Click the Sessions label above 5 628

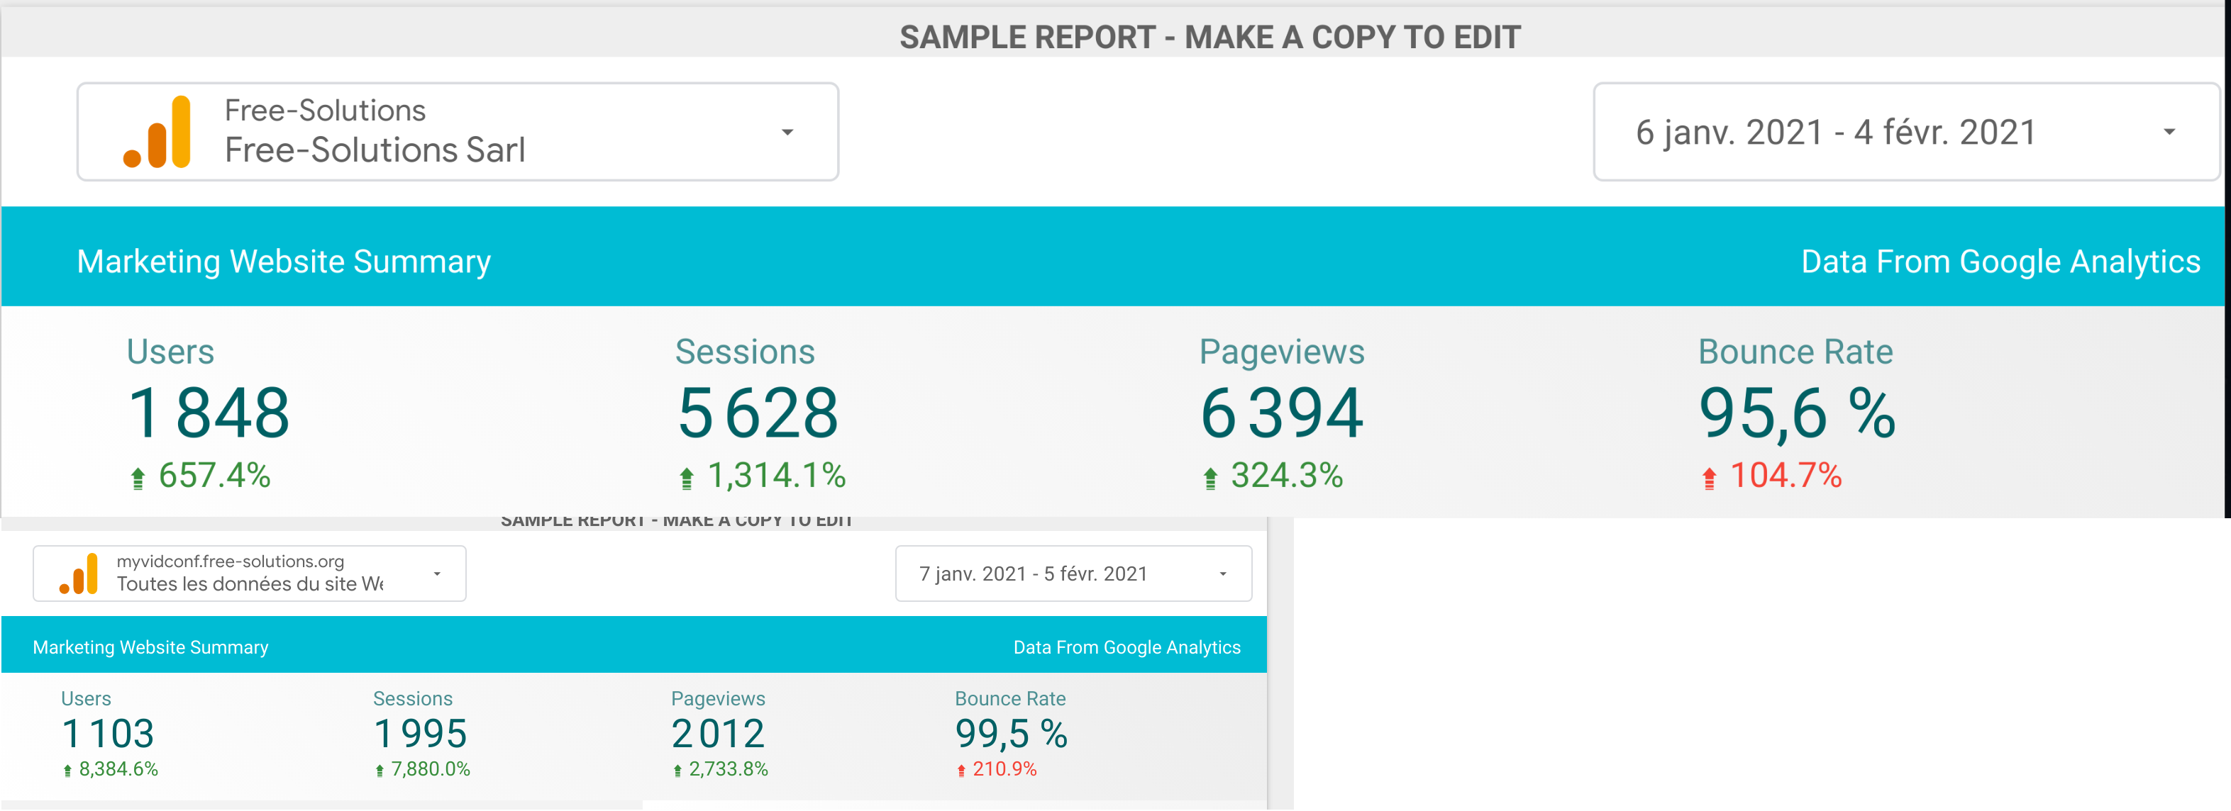coord(745,352)
